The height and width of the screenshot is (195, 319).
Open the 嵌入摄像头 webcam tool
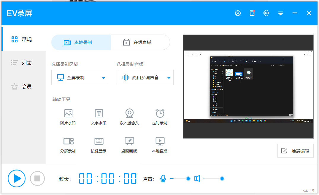[129, 117]
